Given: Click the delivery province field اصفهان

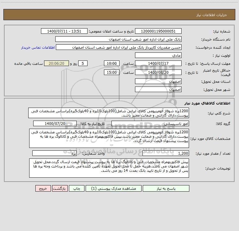Looking at the screenshot, I should [158, 81].
